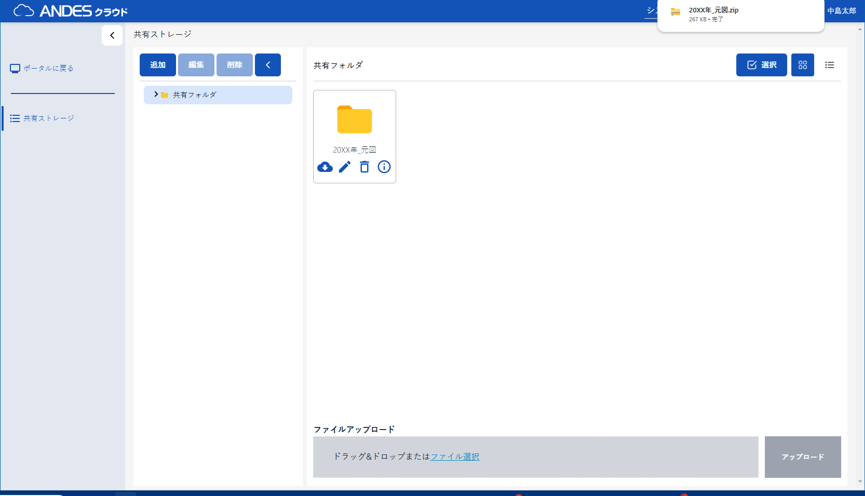The height and width of the screenshot is (496, 865).
Task: Collapse the left sidebar with arrow button
Action: 112,35
